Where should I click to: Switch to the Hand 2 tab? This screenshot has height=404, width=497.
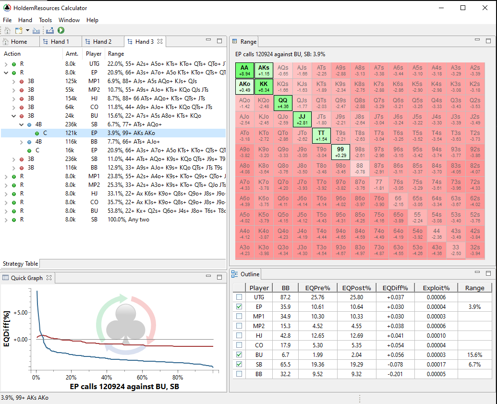coord(102,42)
